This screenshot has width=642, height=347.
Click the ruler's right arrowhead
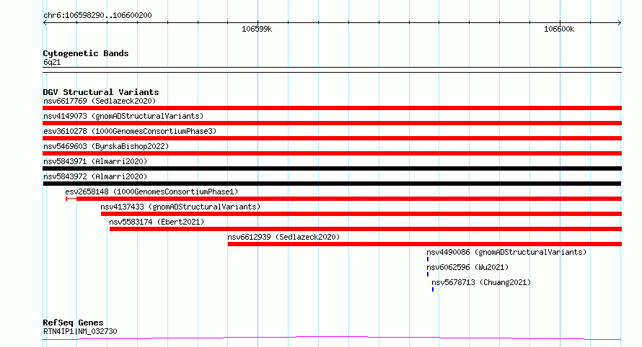pyautogui.click(x=620, y=22)
